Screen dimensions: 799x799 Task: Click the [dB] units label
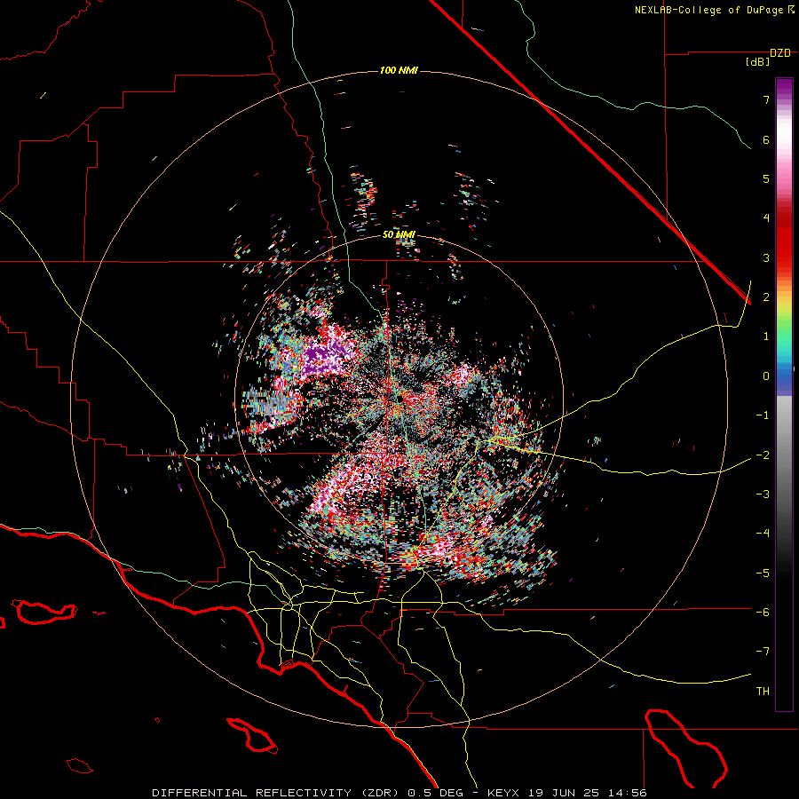point(757,62)
